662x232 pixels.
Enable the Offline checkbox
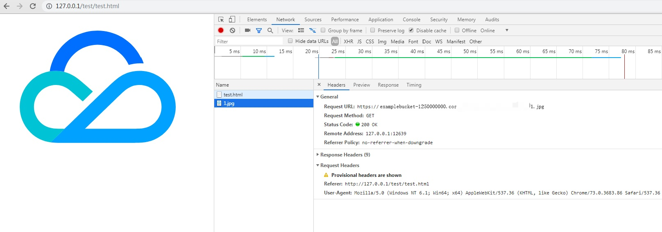tap(457, 30)
